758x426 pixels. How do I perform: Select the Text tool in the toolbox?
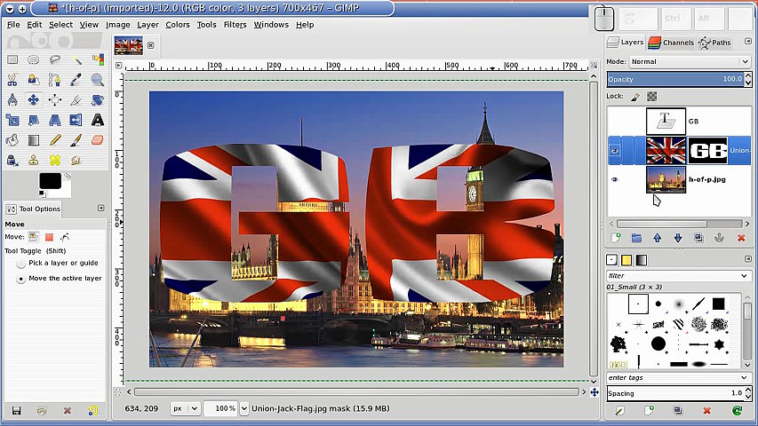[97, 120]
